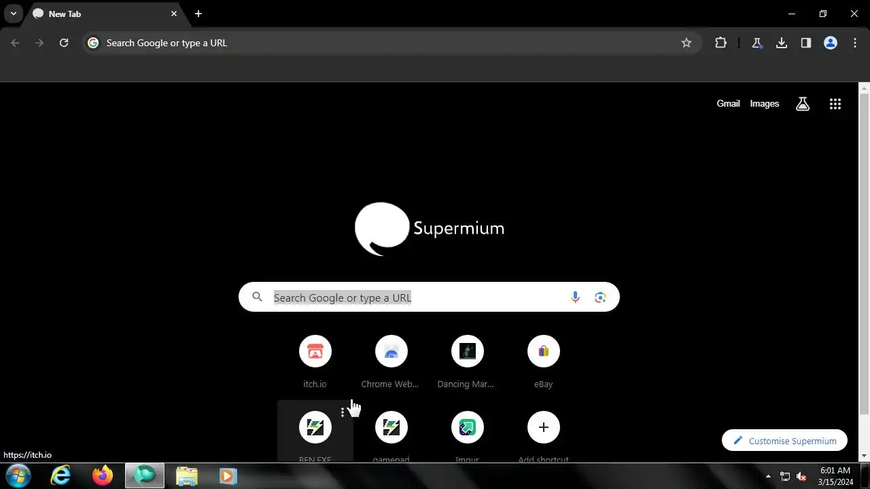
Task: Show hidden tray icons arrow
Action: (x=768, y=476)
